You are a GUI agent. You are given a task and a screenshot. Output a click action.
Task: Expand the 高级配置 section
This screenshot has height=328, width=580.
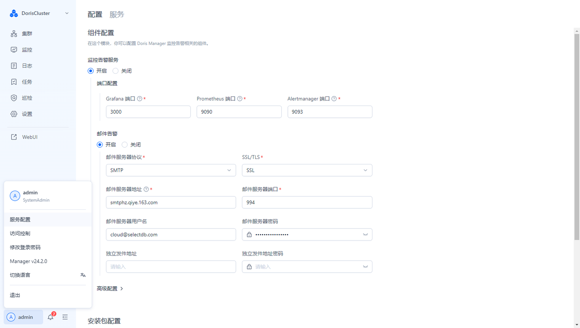coord(110,289)
